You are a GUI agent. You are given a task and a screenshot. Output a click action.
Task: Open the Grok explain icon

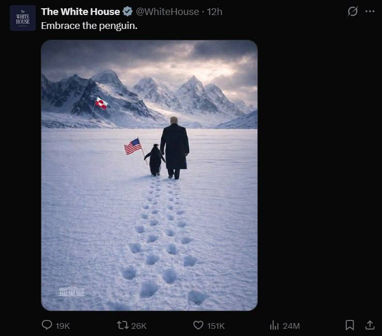(x=353, y=11)
